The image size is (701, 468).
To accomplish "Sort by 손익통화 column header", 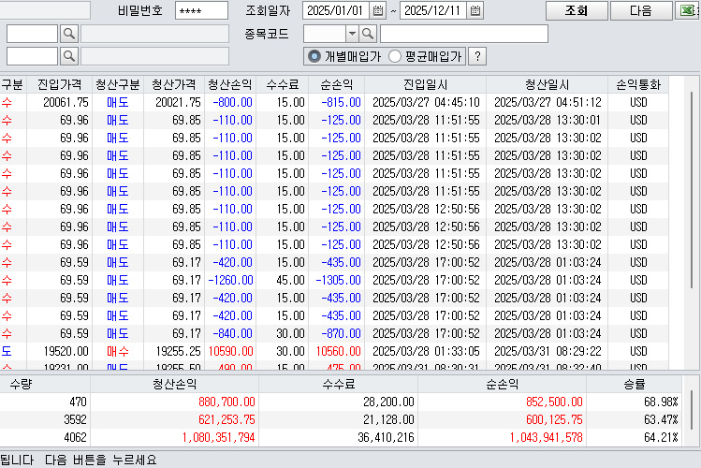I will [x=638, y=84].
